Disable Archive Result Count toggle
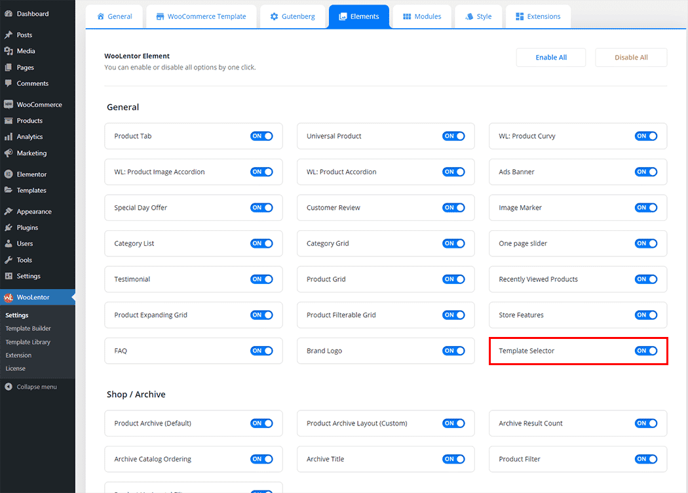This screenshot has height=493, width=688. [x=646, y=424]
